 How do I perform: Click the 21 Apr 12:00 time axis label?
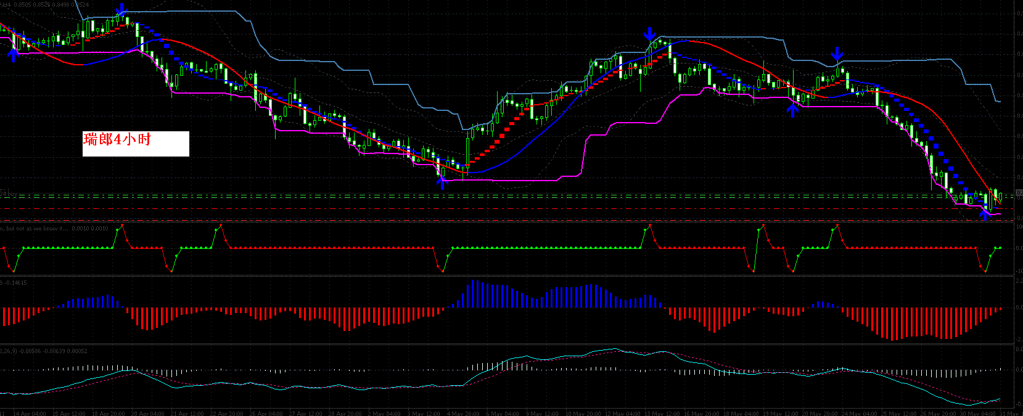pos(187,414)
